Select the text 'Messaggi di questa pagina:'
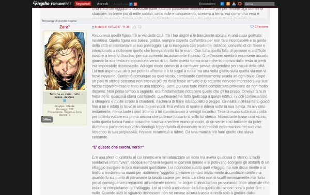 (59, 21)
